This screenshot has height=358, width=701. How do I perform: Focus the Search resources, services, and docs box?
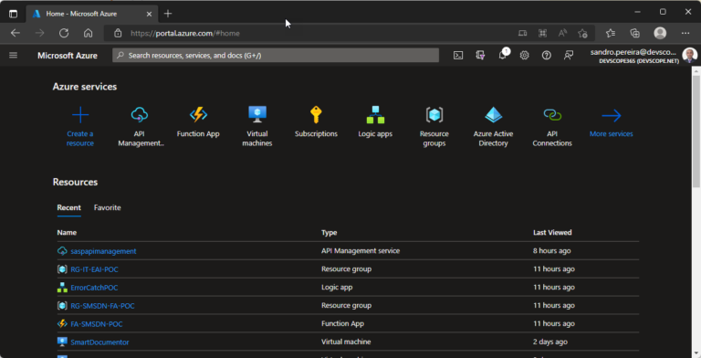click(276, 56)
